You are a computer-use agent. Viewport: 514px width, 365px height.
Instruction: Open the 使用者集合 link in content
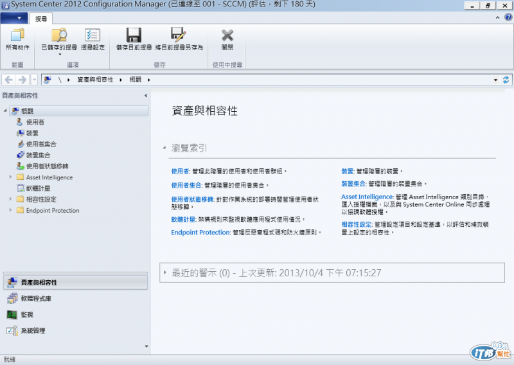(186, 185)
